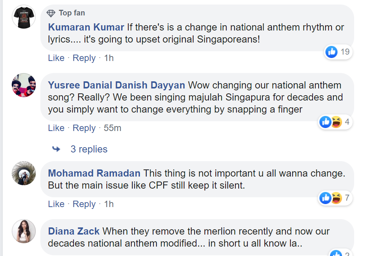The height and width of the screenshot is (256, 379).
Task: Reply to Yusree's anthem comment
Action: tap(84, 128)
